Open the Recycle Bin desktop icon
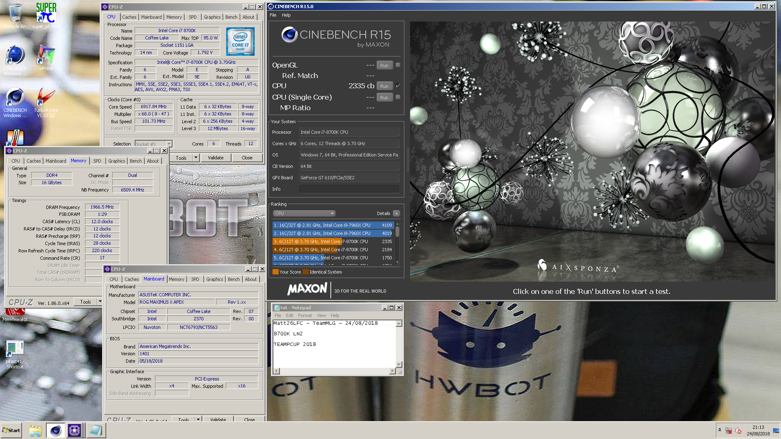 click(x=15, y=16)
